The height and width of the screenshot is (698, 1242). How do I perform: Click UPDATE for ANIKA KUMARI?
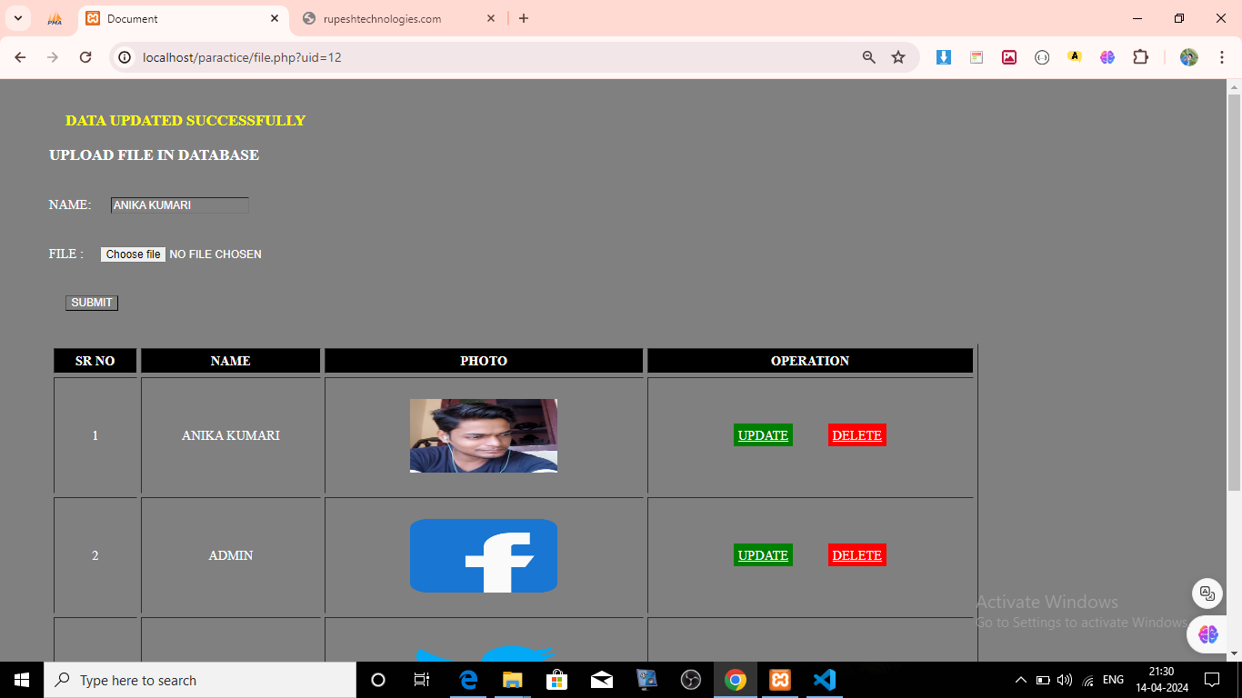pyautogui.click(x=763, y=435)
